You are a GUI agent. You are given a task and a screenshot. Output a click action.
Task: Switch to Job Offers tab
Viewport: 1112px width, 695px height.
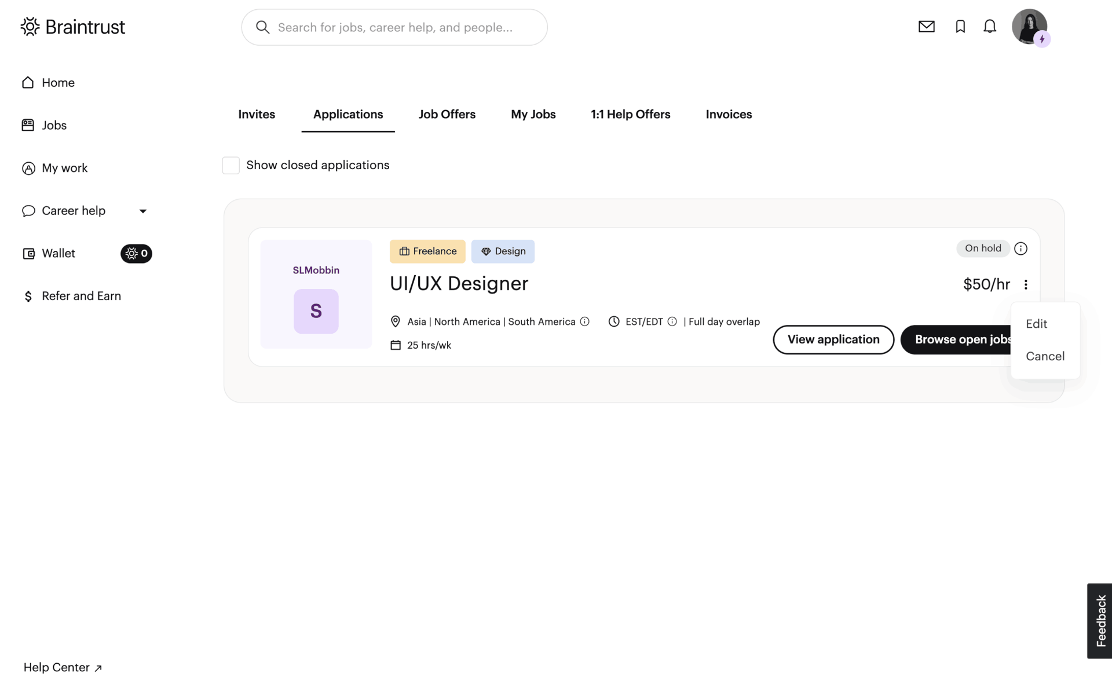[x=447, y=114]
